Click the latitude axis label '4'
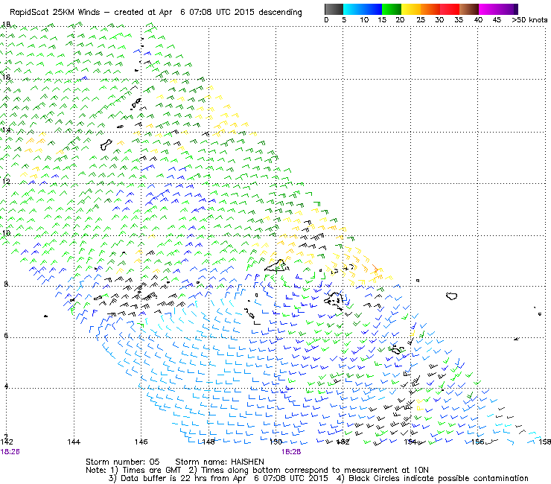551x484 pixels. tap(6, 386)
